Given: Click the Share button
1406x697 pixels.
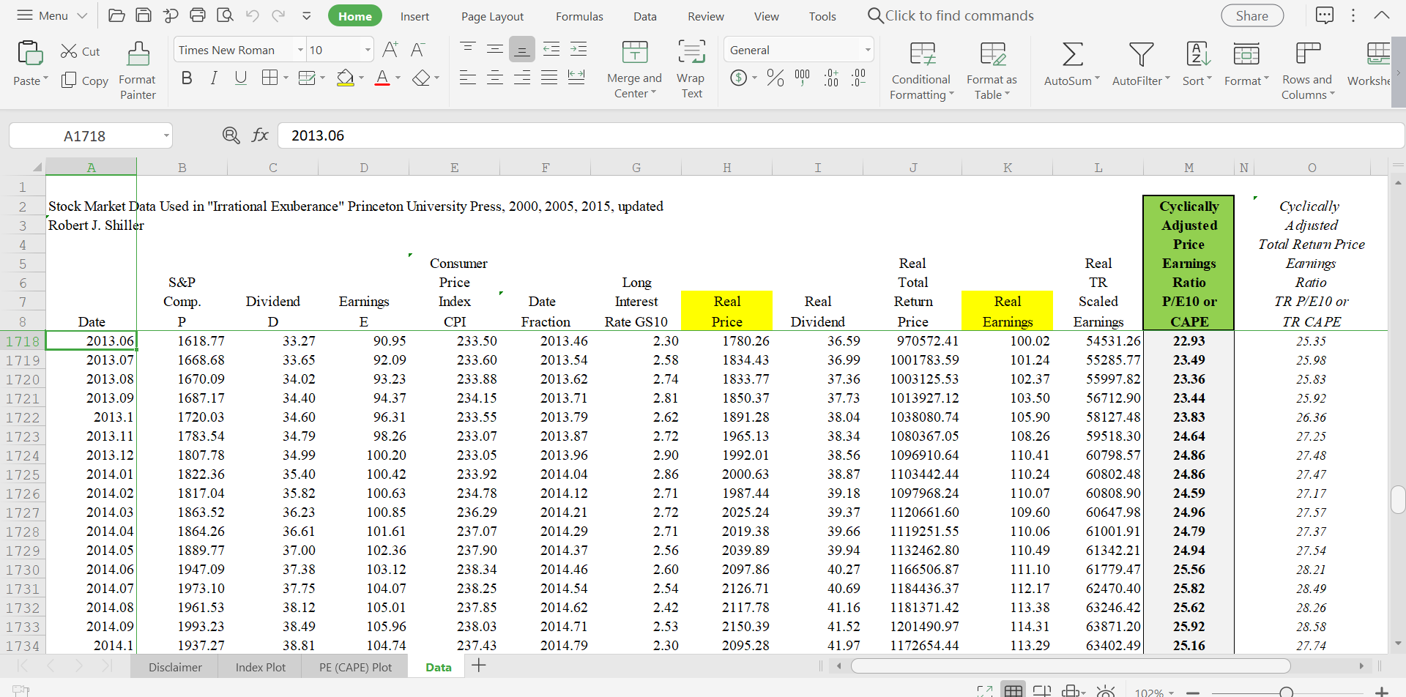Looking at the screenshot, I should pyautogui.click(x=1251, y=15).
